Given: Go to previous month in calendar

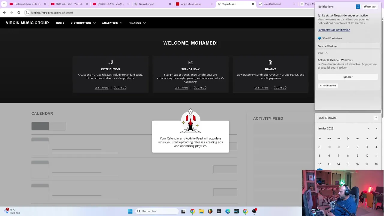Looking at the screenshot, I should pos(368,128).
